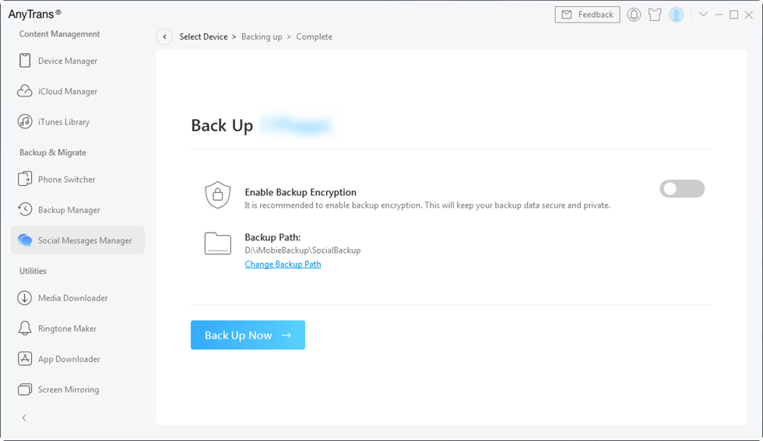The width and height of the screenshot is (763, 441).
Task: Click the Backup Path: label
Action: click(x=272, y=237)
